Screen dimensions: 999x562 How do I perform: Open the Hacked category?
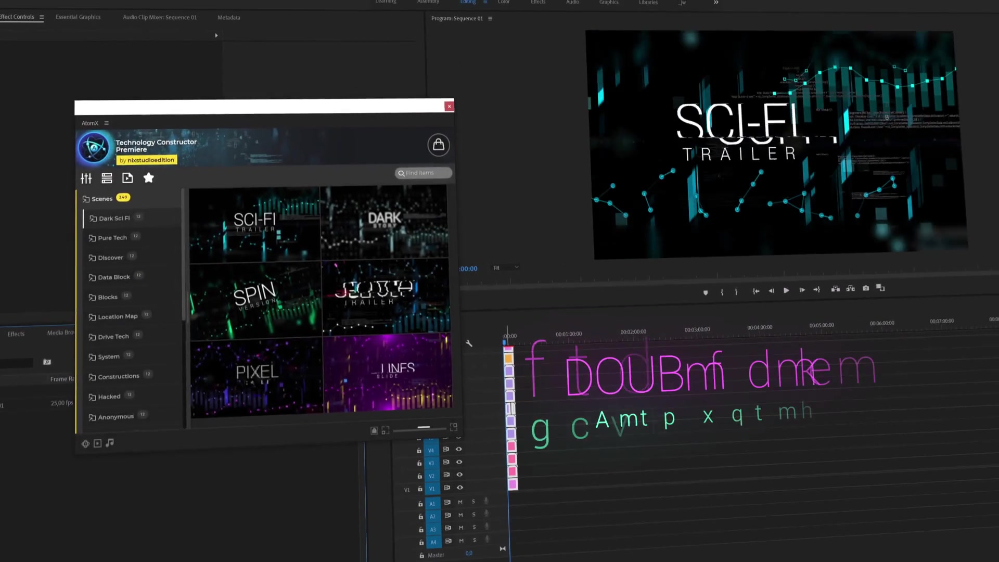coord(110,396)
